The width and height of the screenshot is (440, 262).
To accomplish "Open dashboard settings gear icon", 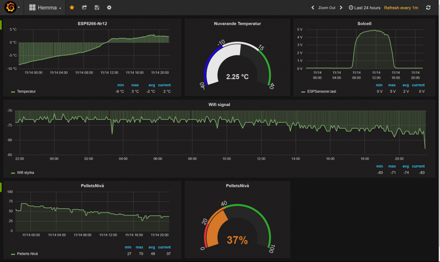I will pyautogui.click(x=109, y=8).
